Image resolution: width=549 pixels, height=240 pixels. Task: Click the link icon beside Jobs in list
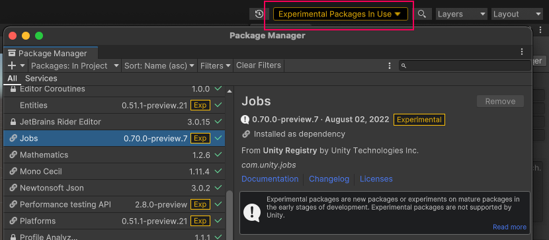click(13, 138)
